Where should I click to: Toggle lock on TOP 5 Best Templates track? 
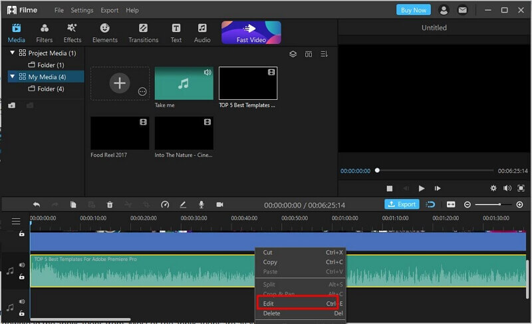click(x=22, y=277)
